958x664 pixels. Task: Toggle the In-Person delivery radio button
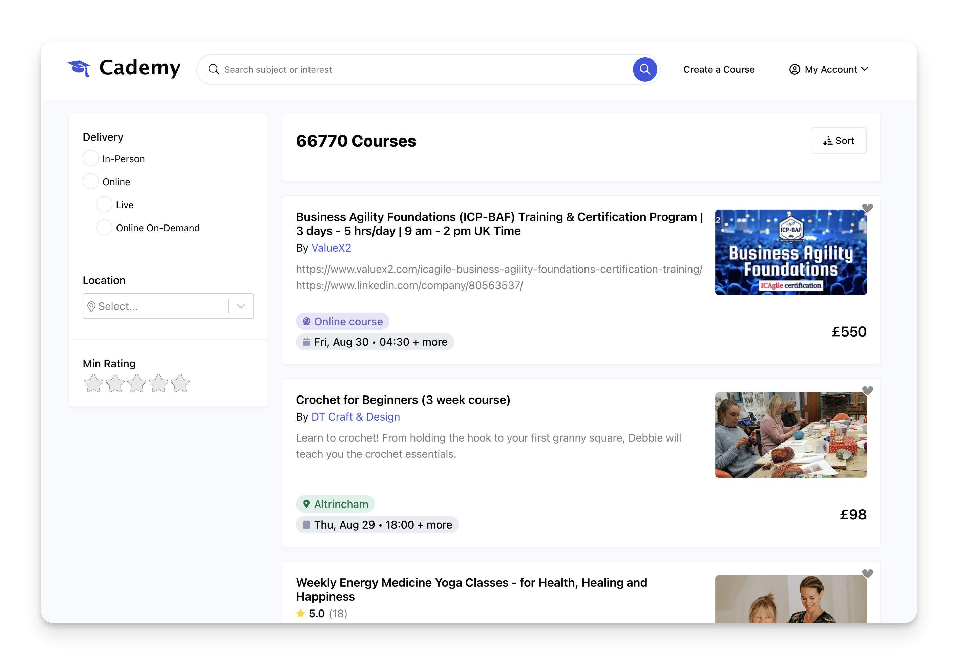coord(90,158)
